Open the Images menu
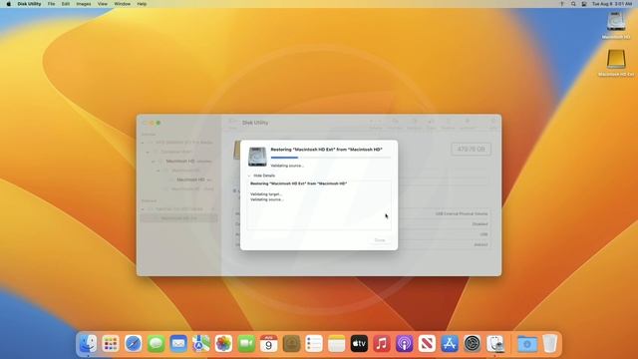Viewport: 638px width, 359px height. coord(84,4)
